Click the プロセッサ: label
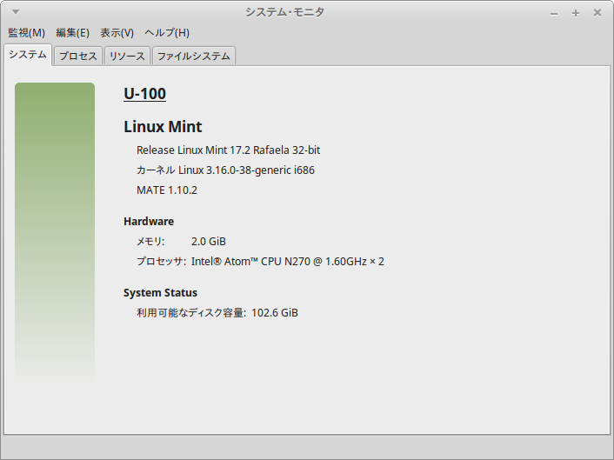Image resolution: width=614 pixels, height=460 pixels. pos(162,261)
